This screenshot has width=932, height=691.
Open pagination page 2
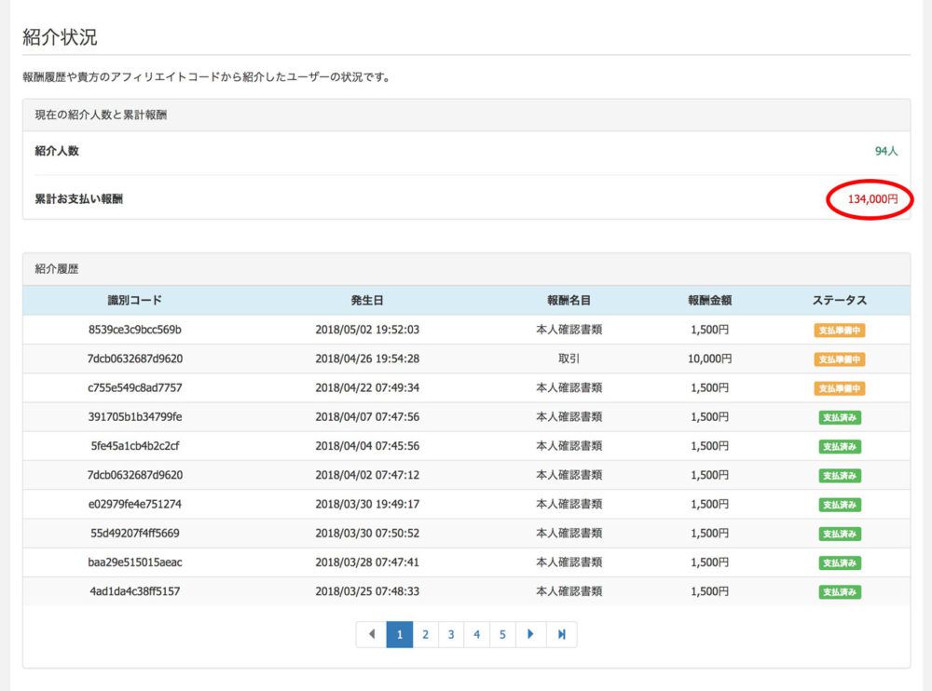pyautogui.click(x=426, y=634)
